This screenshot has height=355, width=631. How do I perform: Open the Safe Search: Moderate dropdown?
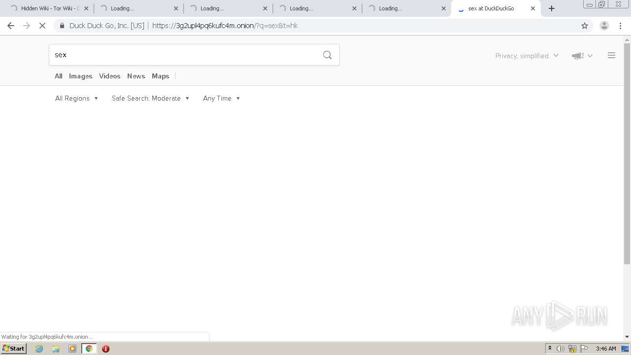[x=150, y=98]
